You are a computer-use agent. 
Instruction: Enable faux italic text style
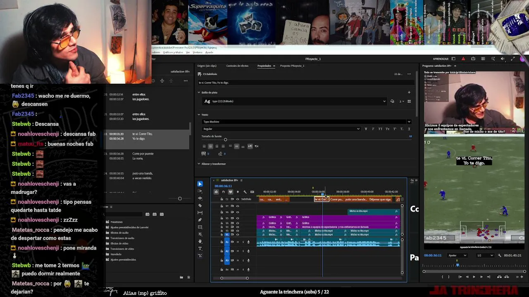click(x=373, y=129)
